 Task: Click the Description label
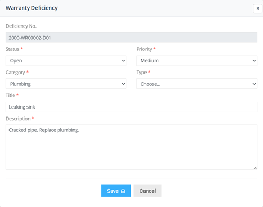[18, 119]
